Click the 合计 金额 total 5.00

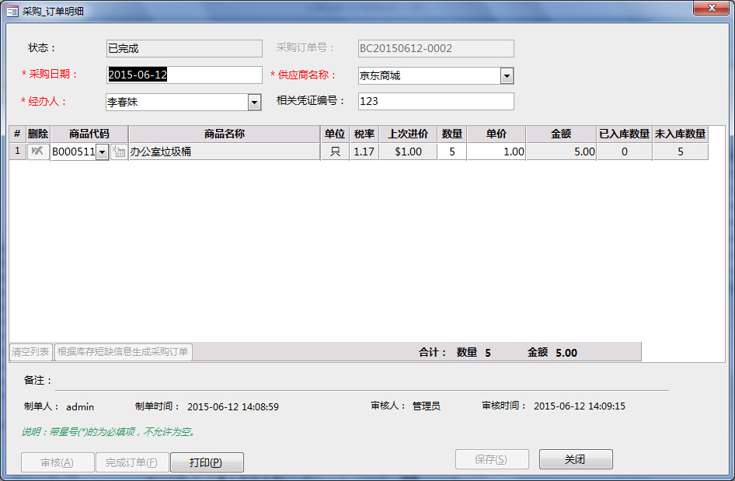coord(566,353)
